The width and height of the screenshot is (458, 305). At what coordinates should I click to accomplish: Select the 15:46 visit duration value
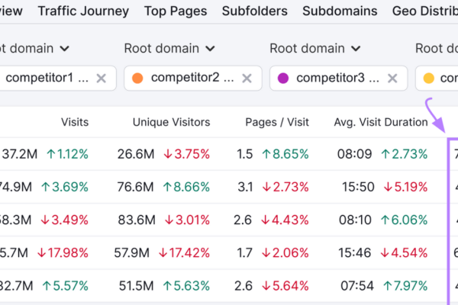point(355,253)
